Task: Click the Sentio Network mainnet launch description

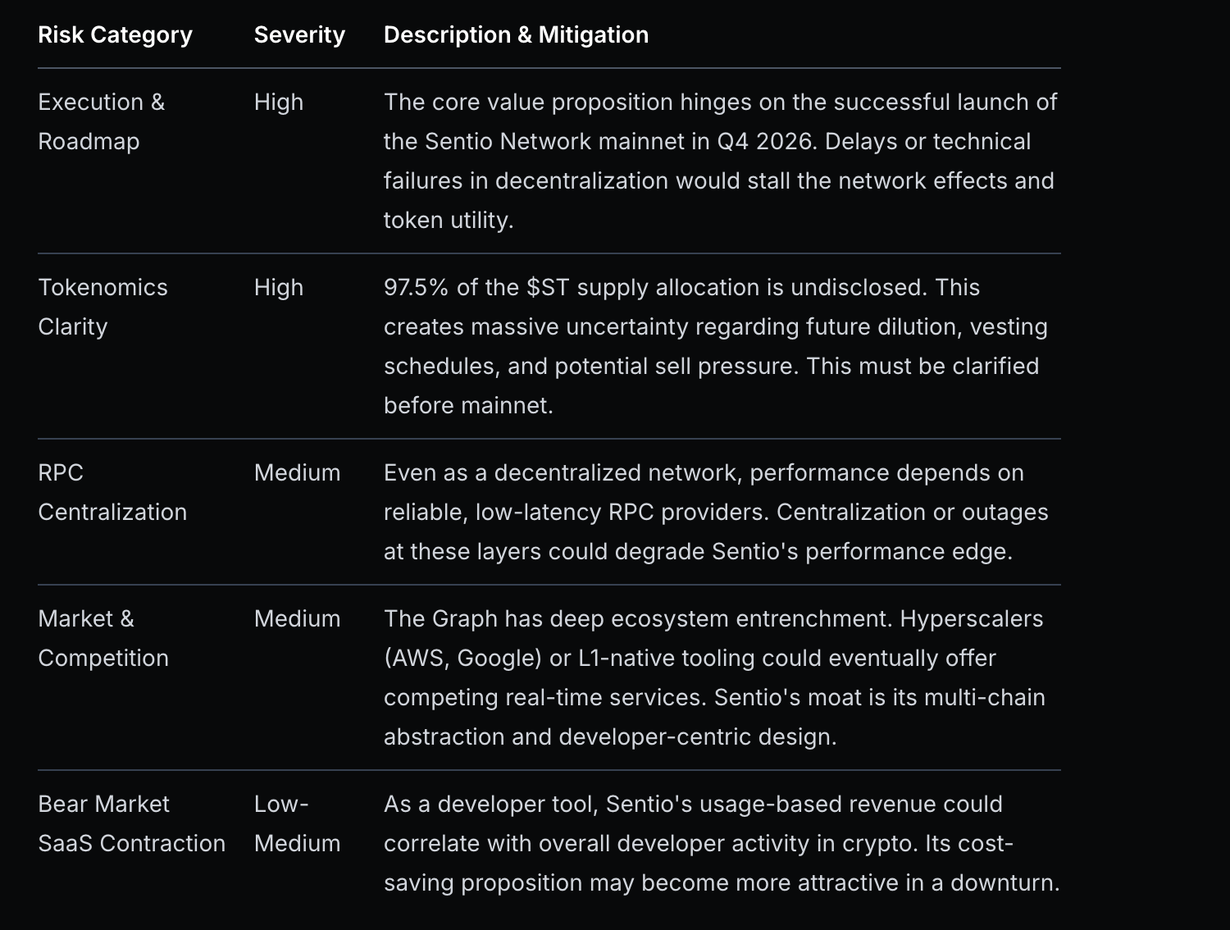Action: click(x=720, y=161)
